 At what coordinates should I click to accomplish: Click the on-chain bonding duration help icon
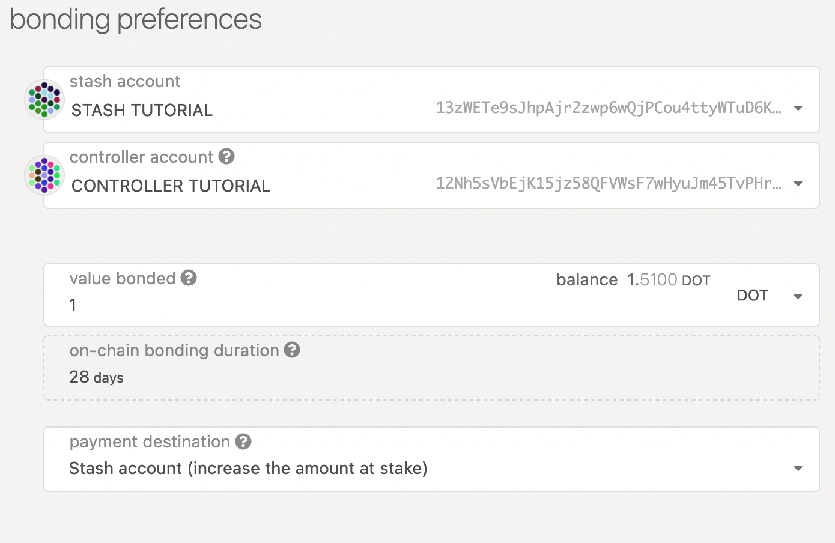[x=292, y=350]
